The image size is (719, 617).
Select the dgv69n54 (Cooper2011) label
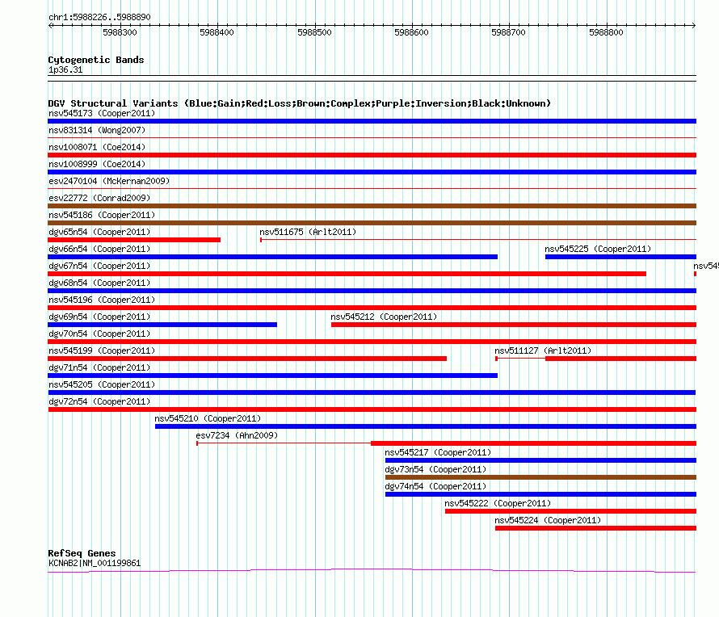pyautogui.click(x=99, y=317)
